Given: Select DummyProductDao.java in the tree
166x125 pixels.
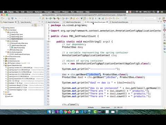Looking at the screenshot, I should [x=19, y=43].
